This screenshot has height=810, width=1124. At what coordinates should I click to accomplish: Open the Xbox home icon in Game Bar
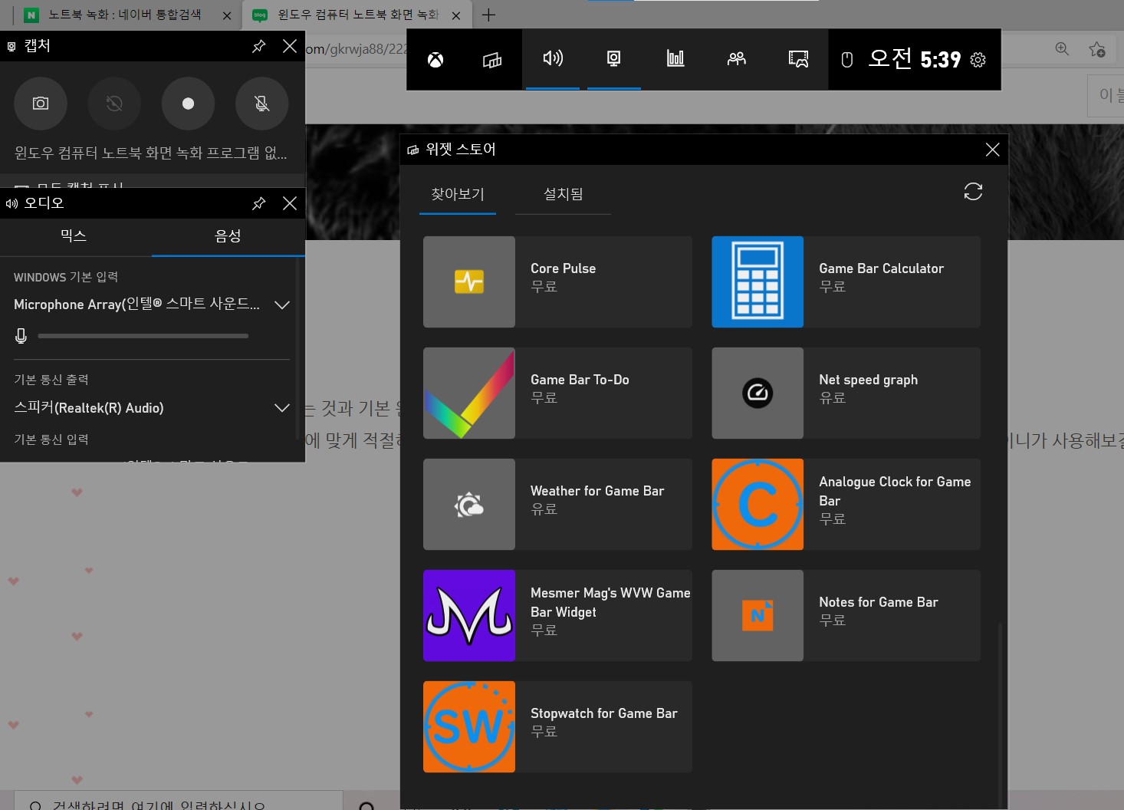pos(435,60)
